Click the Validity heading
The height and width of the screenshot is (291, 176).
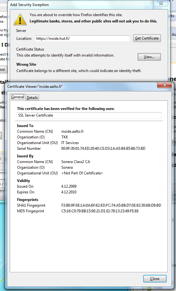(x=24, y=181)
